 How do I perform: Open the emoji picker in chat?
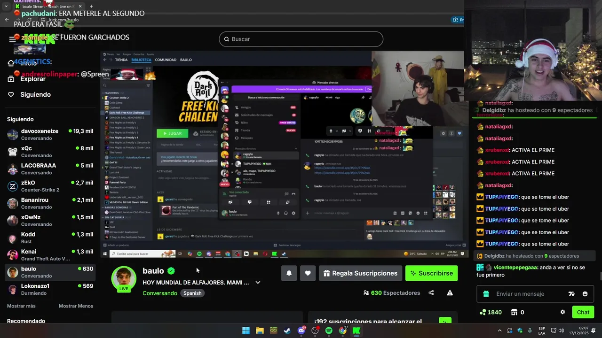pos(585,294)
